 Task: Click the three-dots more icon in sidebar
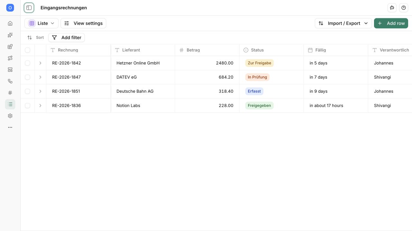pyautogui.click(x=10, y=127)
